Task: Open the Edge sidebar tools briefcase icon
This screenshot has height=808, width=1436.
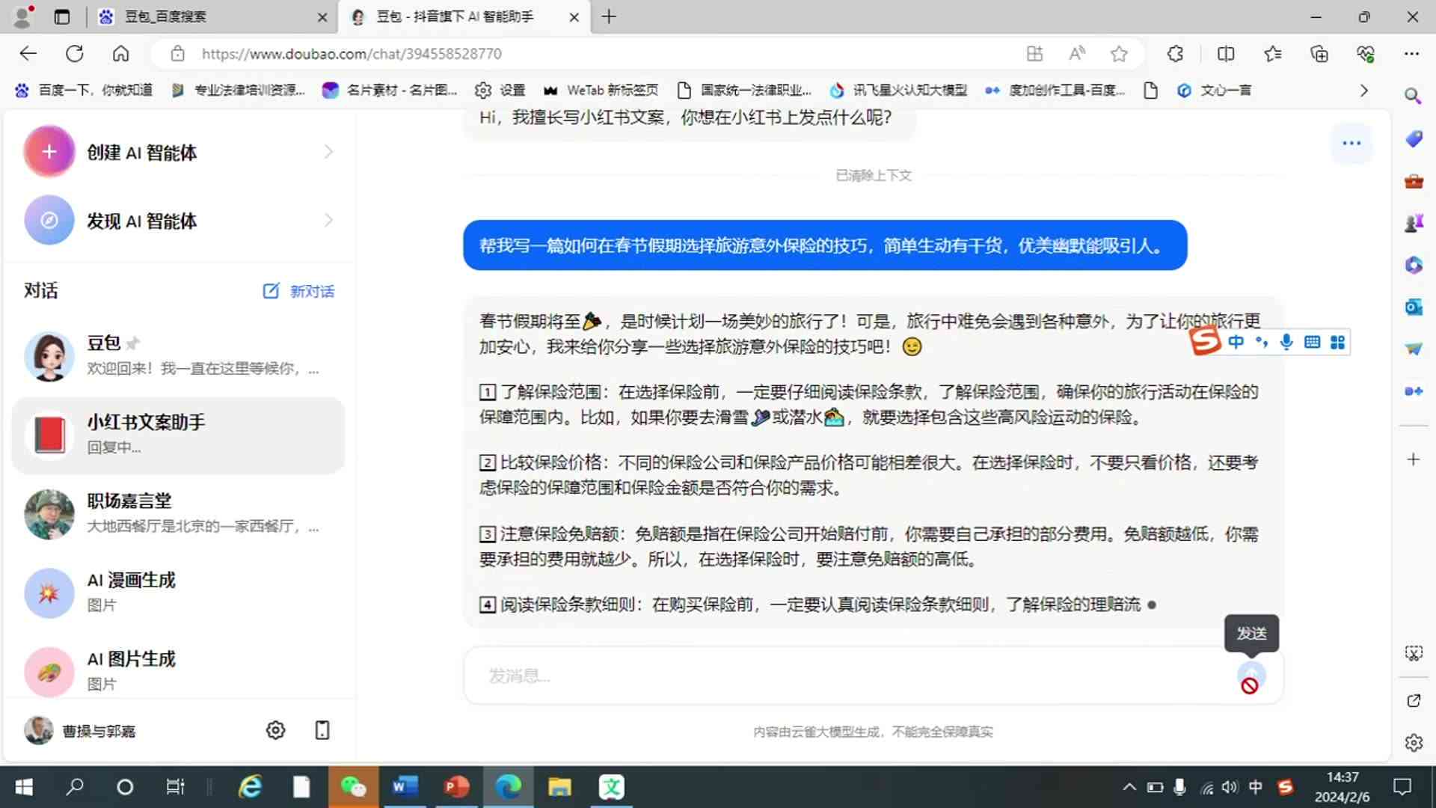Action: 1413,181
